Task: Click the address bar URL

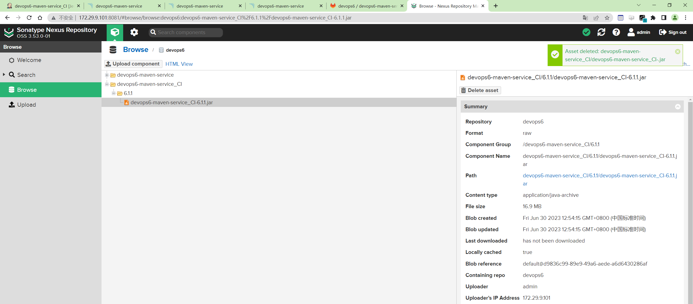Action: [215, 18]
